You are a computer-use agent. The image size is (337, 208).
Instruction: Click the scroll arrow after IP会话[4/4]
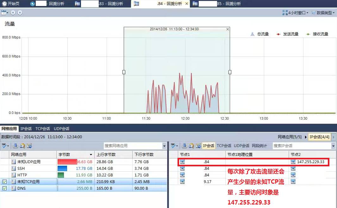[334, 137]
